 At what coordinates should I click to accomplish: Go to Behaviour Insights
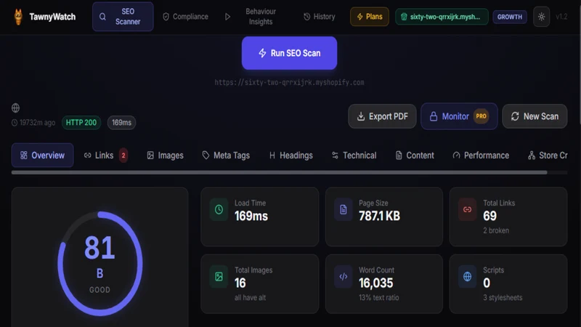[261, 17]
